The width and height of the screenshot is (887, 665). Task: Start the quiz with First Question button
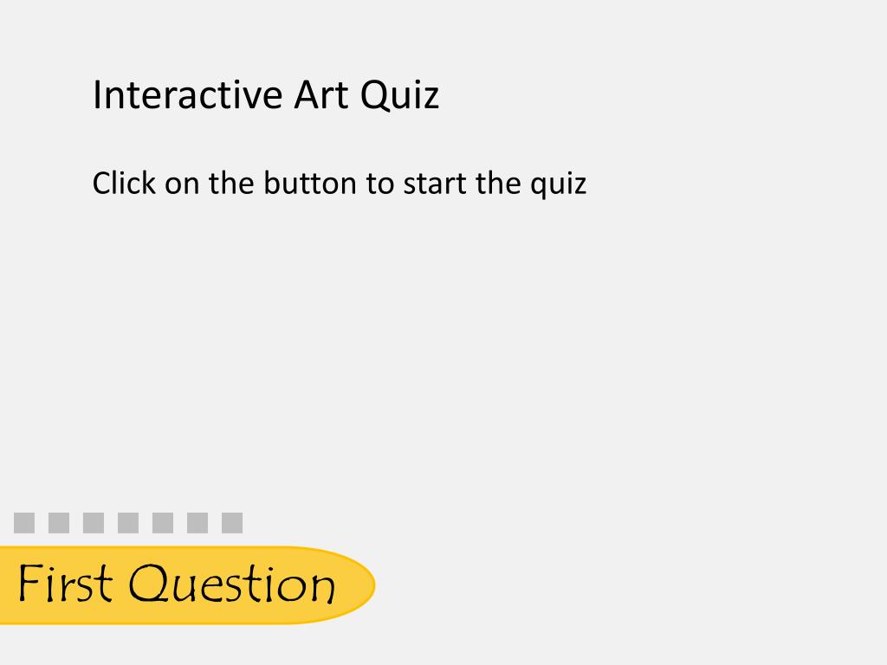click(187, 585)
